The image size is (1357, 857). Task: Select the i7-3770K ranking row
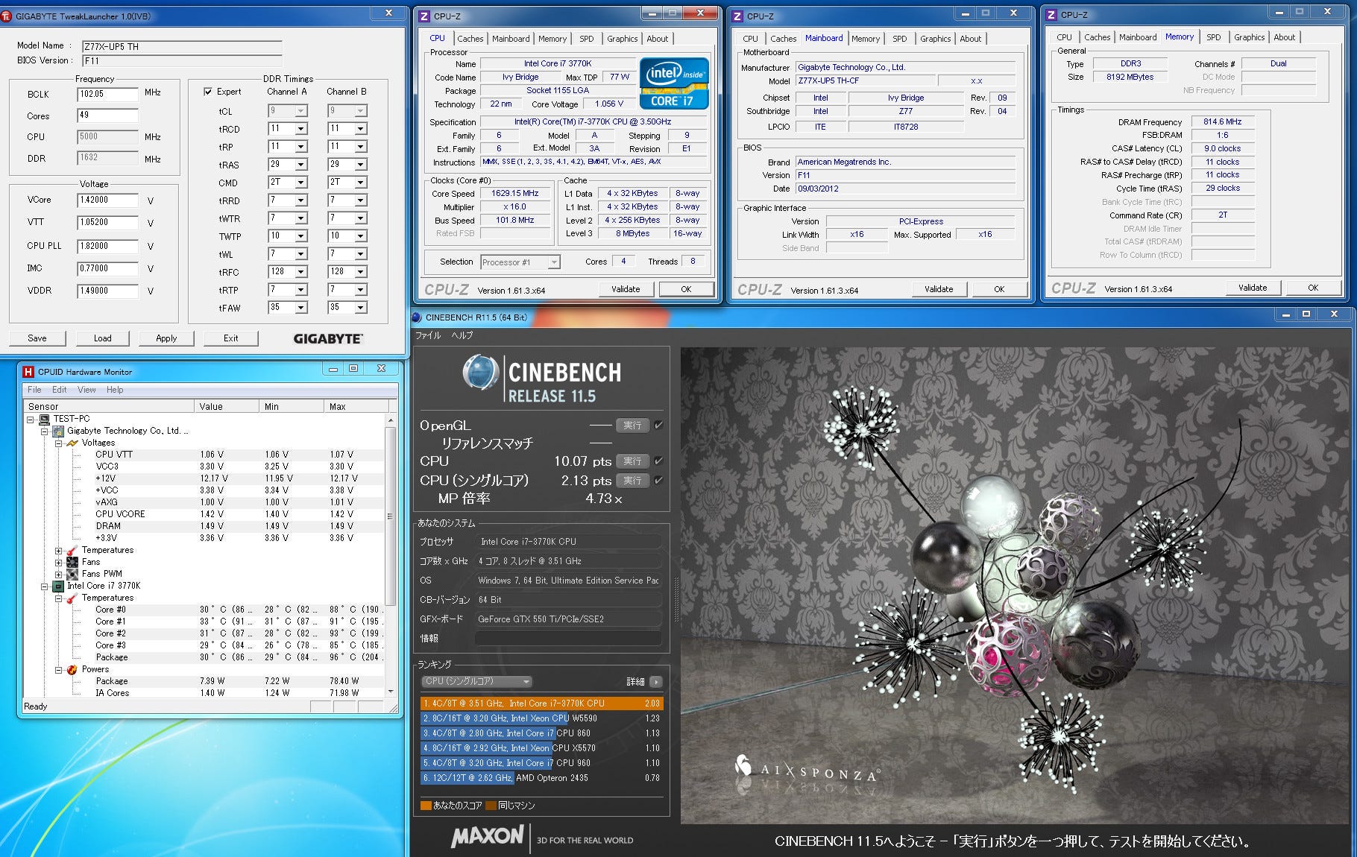[x=541, y=703]
